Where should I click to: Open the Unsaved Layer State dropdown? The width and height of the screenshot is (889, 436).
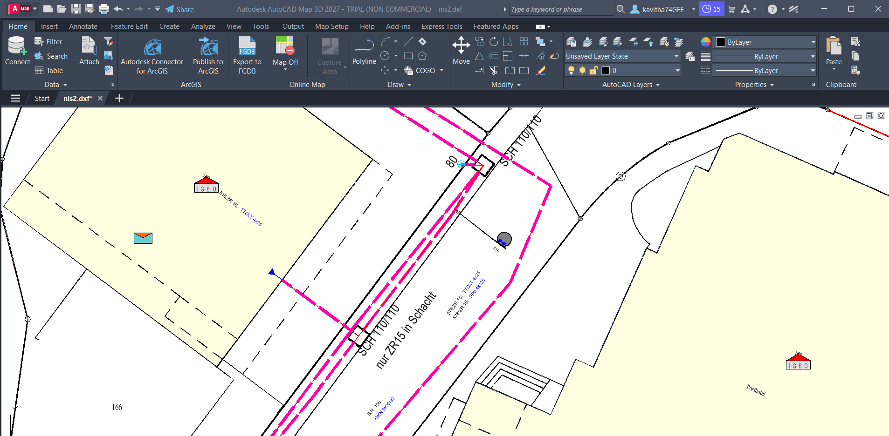tap(622, 56)
